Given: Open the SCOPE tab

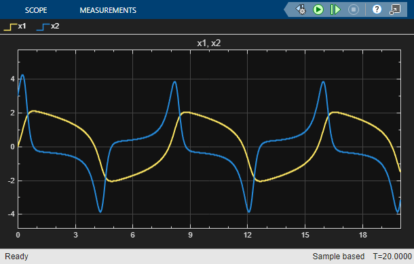Looking at the screenshot, I should point(36,10).
